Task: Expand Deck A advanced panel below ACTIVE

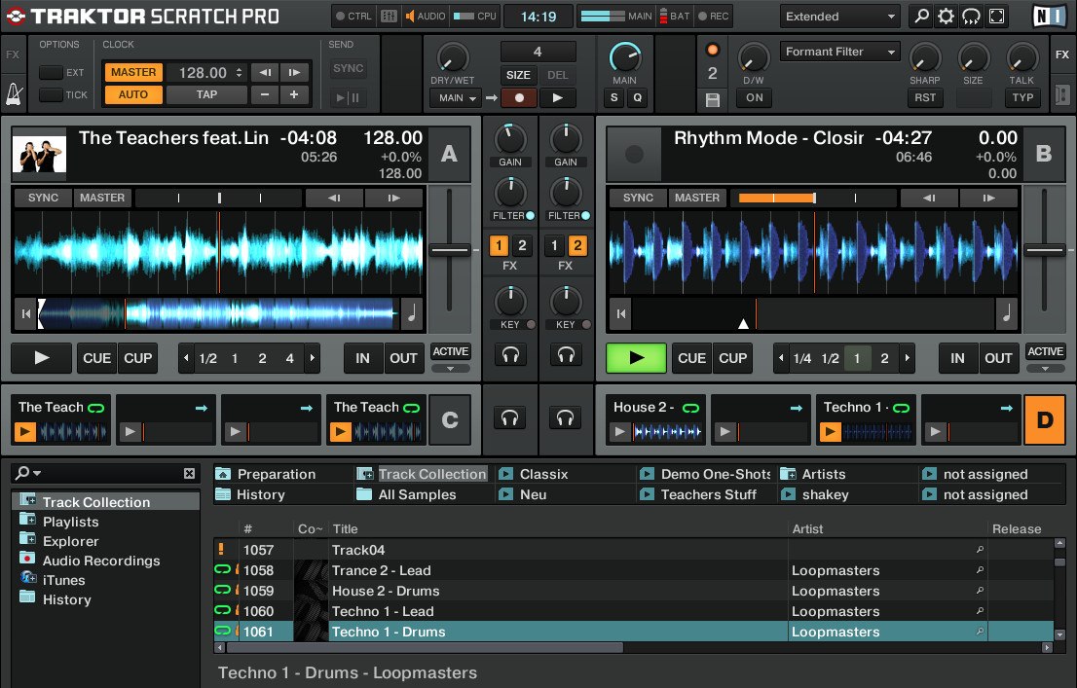Action: click(451, 369)
